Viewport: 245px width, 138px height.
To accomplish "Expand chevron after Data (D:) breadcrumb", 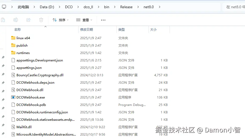I will (59, 7).
